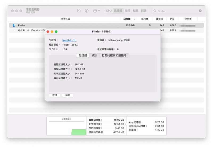Zoom the Finder (8587) info window
This screenshot has width=213, height=147.
(56, 31)
